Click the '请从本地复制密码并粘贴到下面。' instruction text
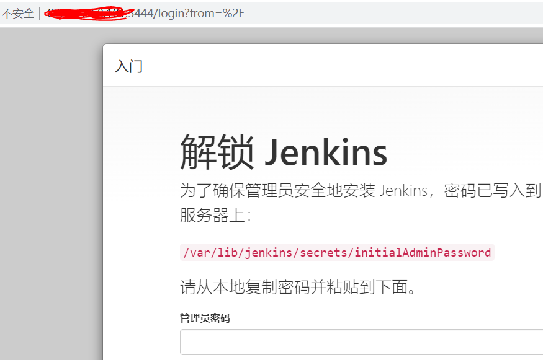Image resolution: width=543 pixels, height=360 pixels. click(x=298, y=287)
